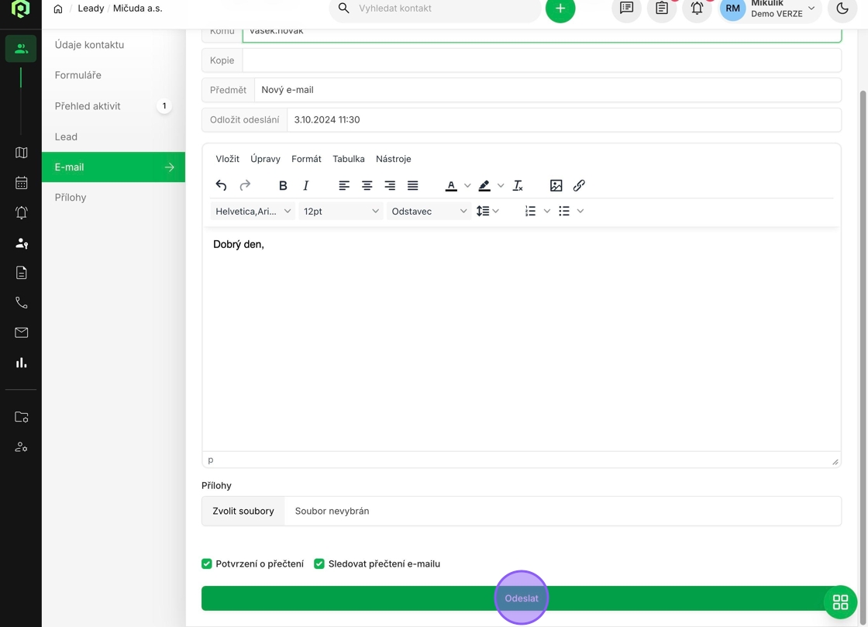Open the text color picker arrow
868x627 pixels.
[467, 186]
